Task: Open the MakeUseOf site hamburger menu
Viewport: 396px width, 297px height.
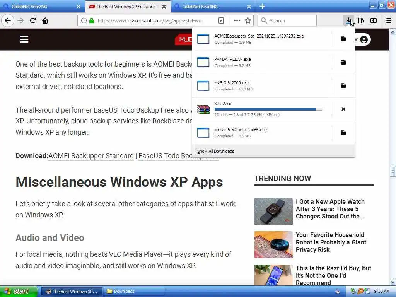Action: pos(24,39)
